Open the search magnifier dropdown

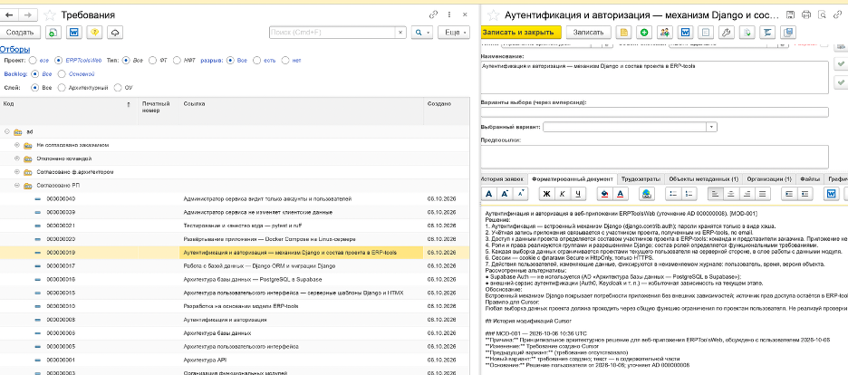[x=422, y=33]
